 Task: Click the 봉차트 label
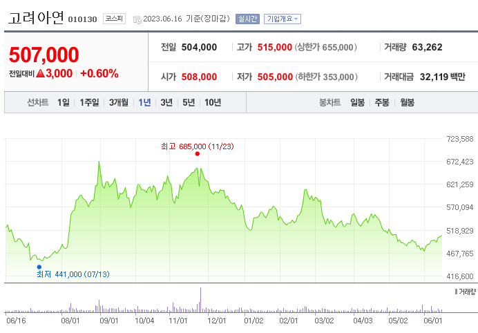point(329,102)
